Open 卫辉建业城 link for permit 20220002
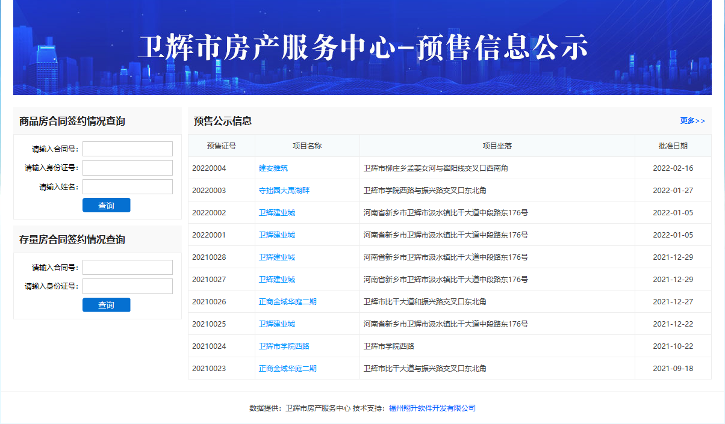The width and height of the screenshot is (725, 424). [277, 213]
